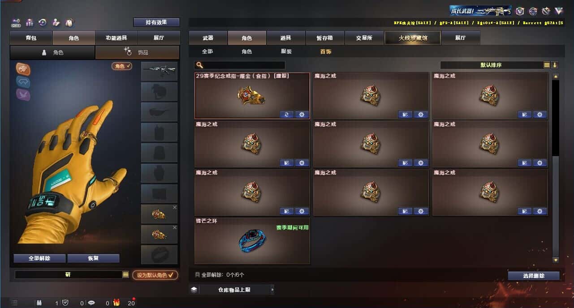Select the 功能道具 tab
Viewport: 574px width, 308px height.
(x=116, y=38)
